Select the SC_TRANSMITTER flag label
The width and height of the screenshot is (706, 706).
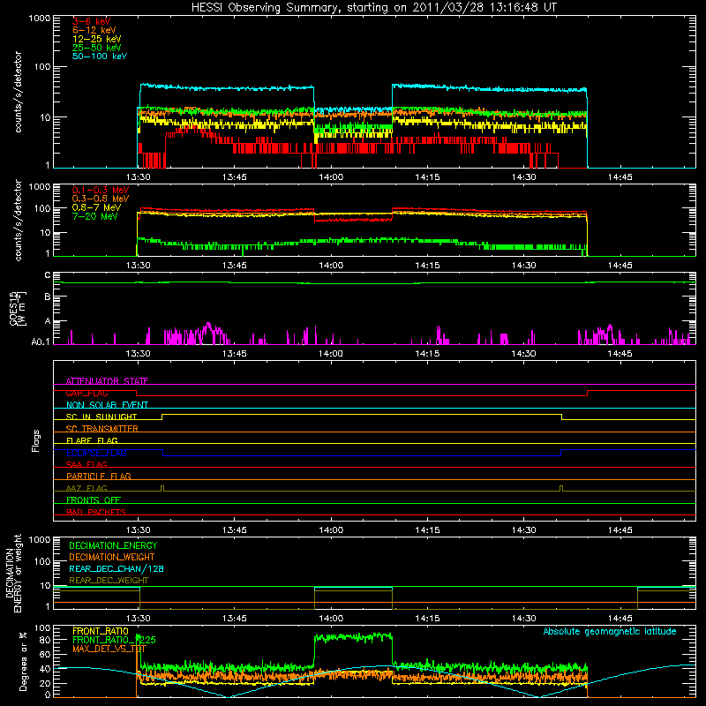pos(102,429)
